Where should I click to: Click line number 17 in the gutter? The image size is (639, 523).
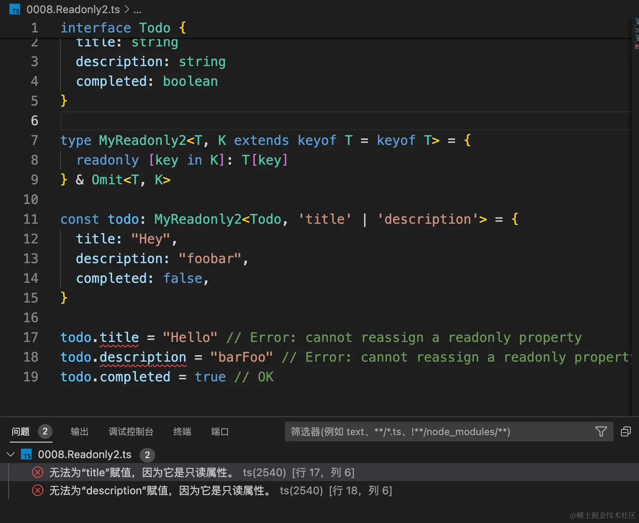[x=31, y=337]
